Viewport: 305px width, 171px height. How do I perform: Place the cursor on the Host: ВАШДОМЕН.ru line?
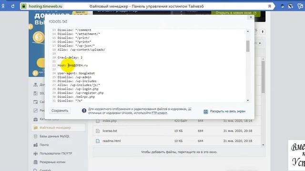pyautogui.click(x=72, y=66)
